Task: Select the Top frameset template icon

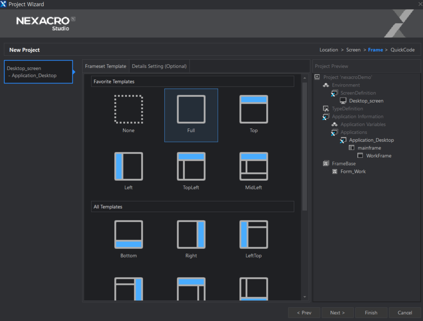Action: pyautogui.click(x=254, y=109)
